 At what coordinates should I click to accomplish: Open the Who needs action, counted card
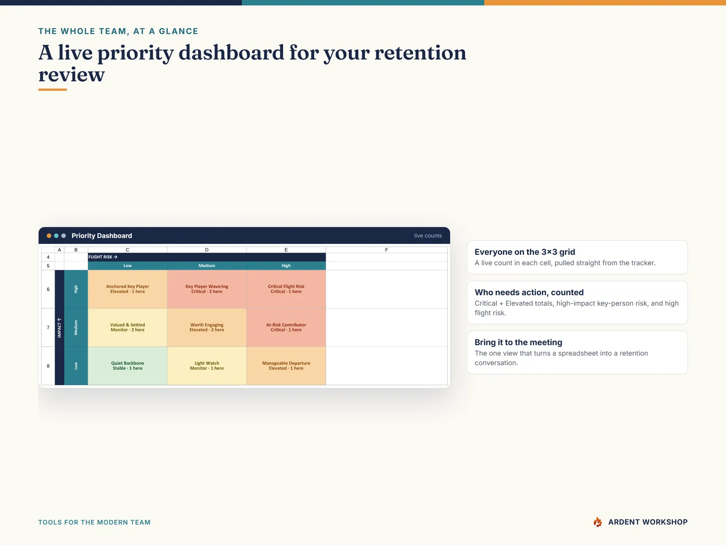(x=577, y=302)
